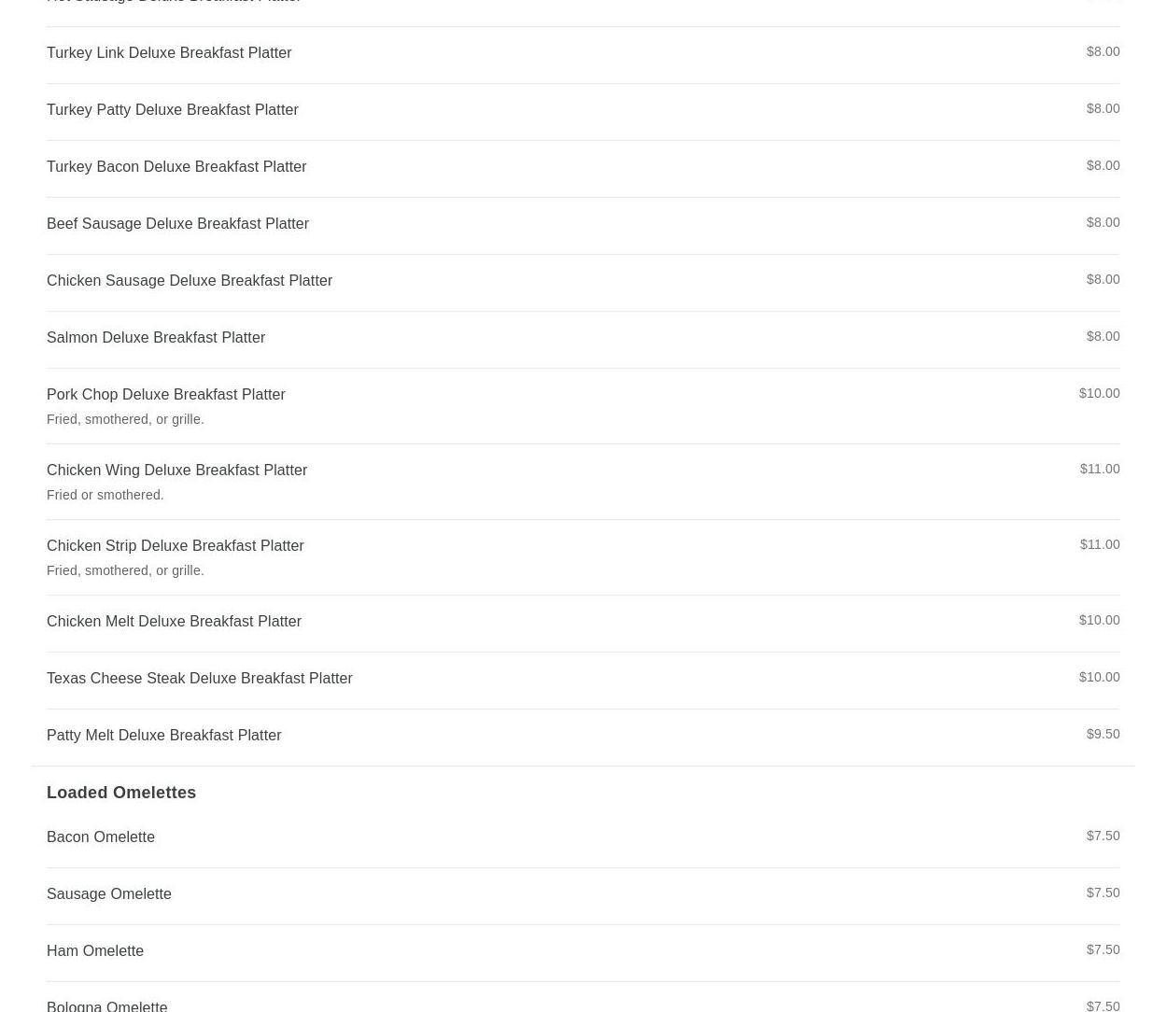Open Chicken Strip Deluxe Breakfast Platter
The height and width of the screenshot is (1012, 1167).
click(x=583, y=557)
